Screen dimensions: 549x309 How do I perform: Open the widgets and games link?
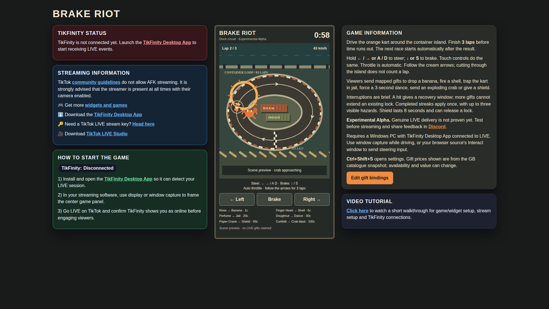pyautogui.click(x=106, y=105)
